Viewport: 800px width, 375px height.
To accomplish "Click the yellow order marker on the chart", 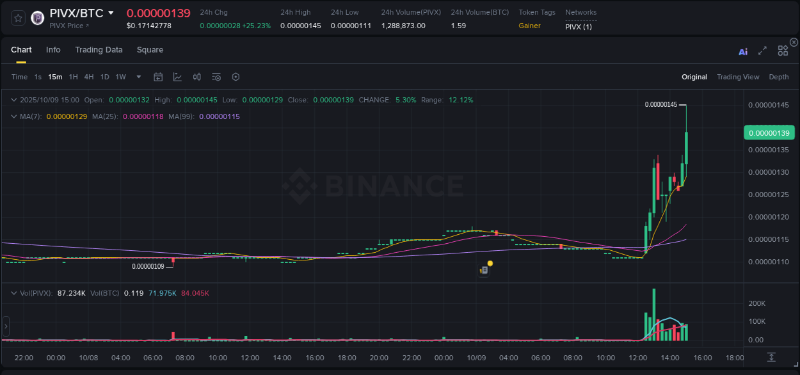I will click(489, 264).
